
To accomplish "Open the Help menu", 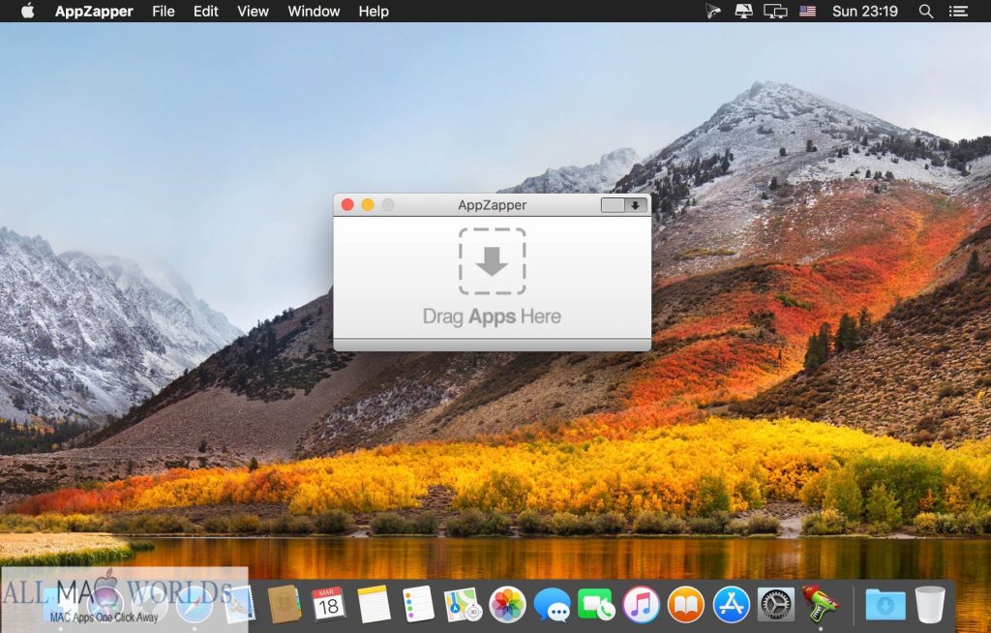I will click(x=374, y=11).
